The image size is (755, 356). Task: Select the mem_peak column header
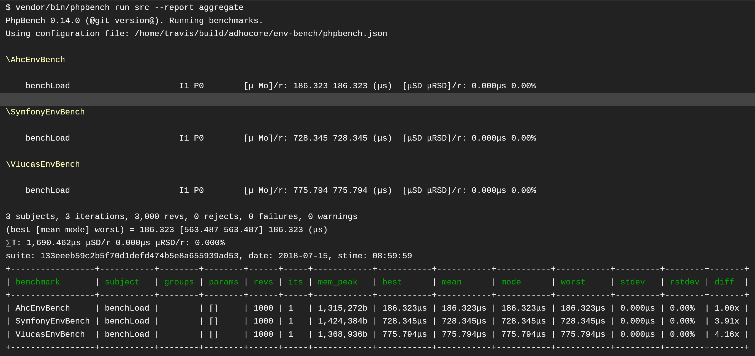(337, 282)
